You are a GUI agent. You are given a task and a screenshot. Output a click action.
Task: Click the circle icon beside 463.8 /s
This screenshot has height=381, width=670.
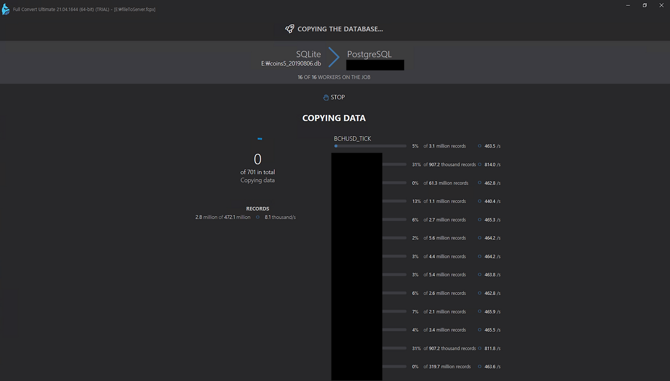[479, 275]
